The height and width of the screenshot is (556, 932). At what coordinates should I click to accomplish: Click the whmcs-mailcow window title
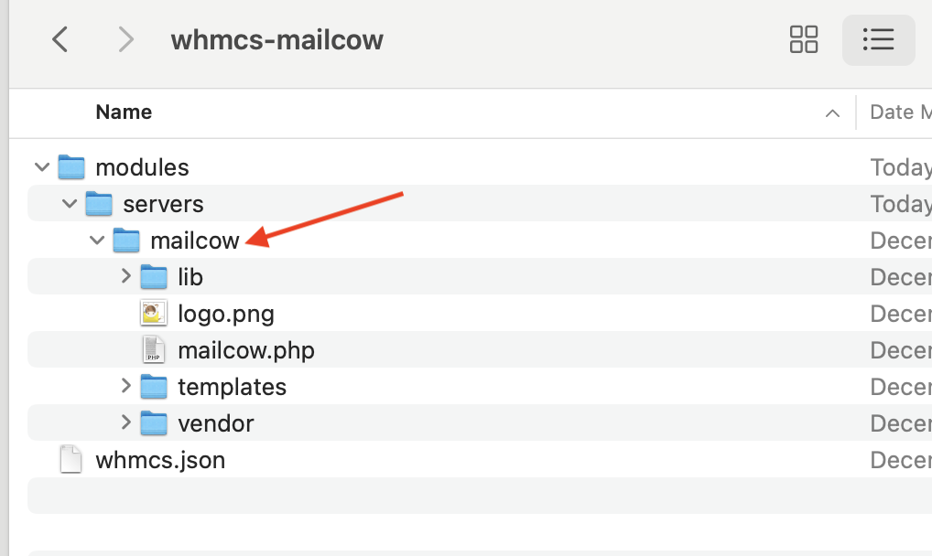276,40
